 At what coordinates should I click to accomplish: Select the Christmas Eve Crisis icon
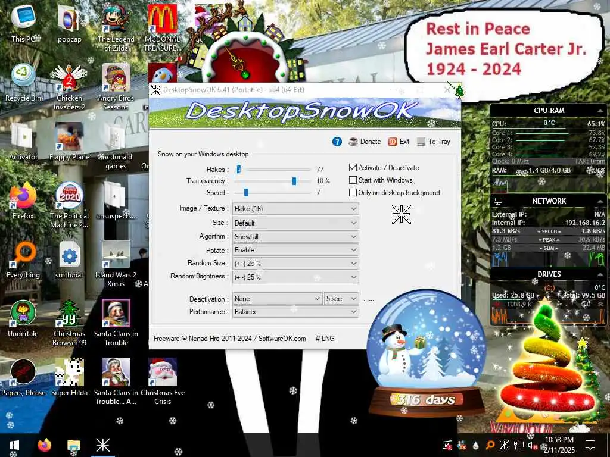(x=163, y=383)
